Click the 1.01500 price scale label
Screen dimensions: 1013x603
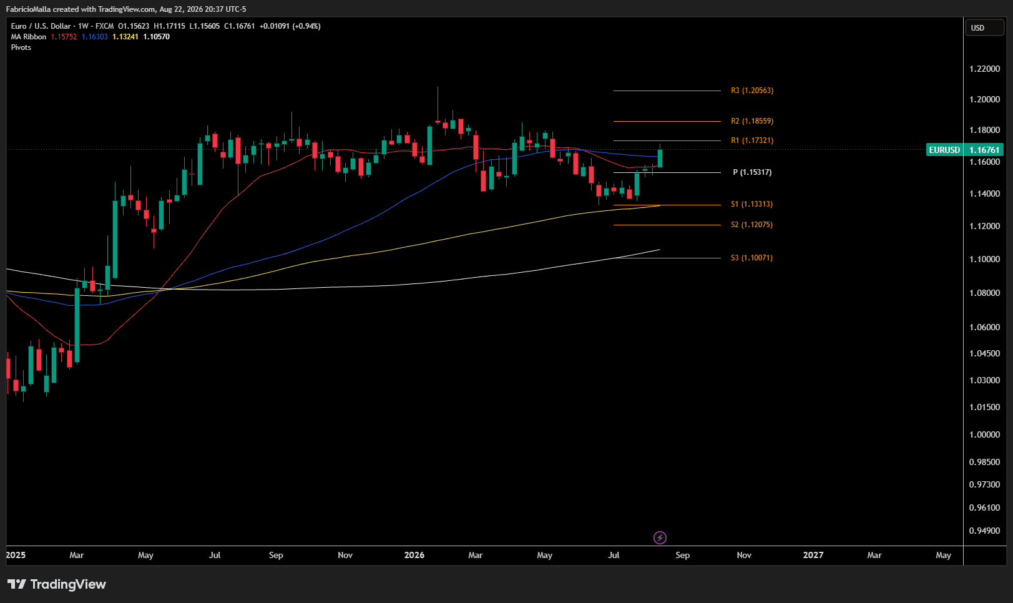(984, 407)
